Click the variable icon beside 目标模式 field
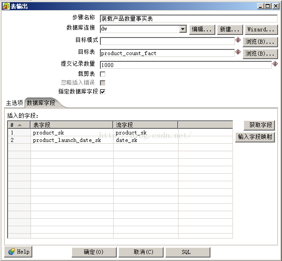This screenshot has width=282, height=261. tap(238, 40)
